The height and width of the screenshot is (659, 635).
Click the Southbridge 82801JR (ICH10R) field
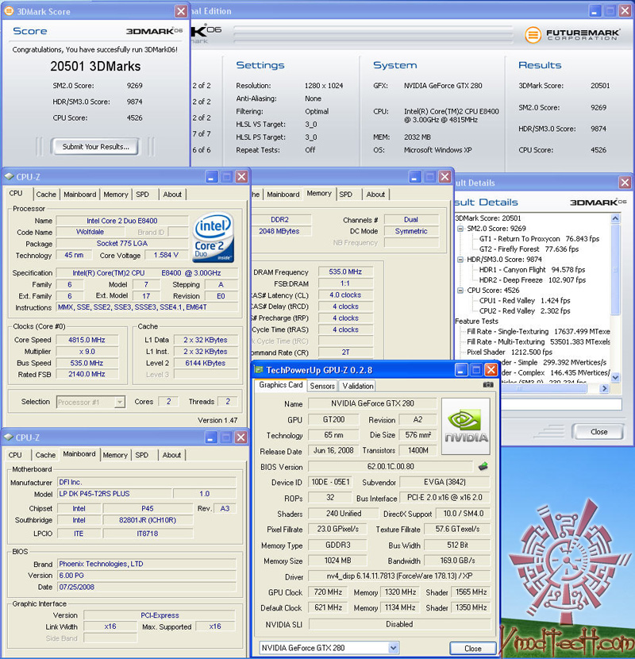(x=148, y=520)
